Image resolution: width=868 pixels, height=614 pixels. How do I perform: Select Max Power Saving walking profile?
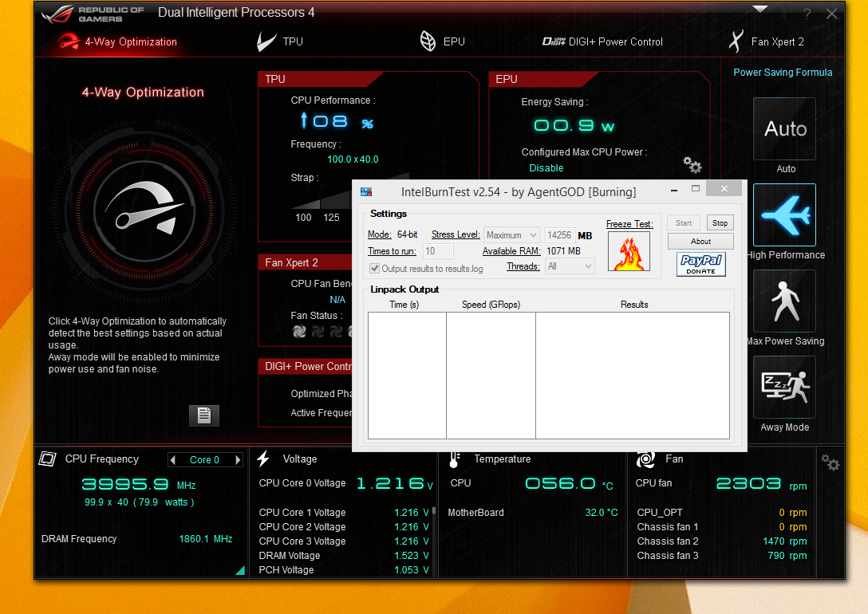[x=784, y=301]
